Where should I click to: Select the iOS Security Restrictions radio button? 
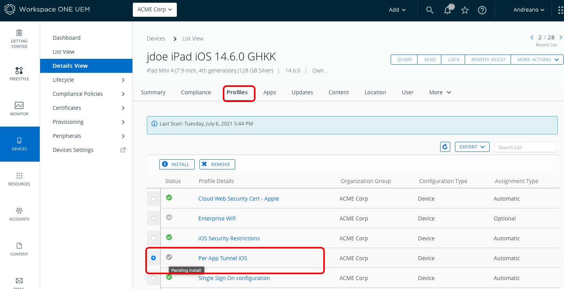(x=153, y=238)
